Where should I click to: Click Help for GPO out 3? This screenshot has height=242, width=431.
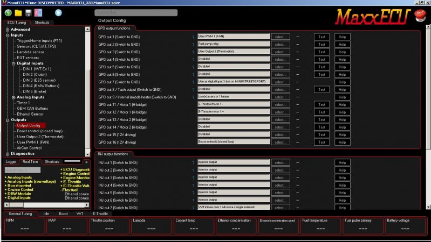pos(342,52)
